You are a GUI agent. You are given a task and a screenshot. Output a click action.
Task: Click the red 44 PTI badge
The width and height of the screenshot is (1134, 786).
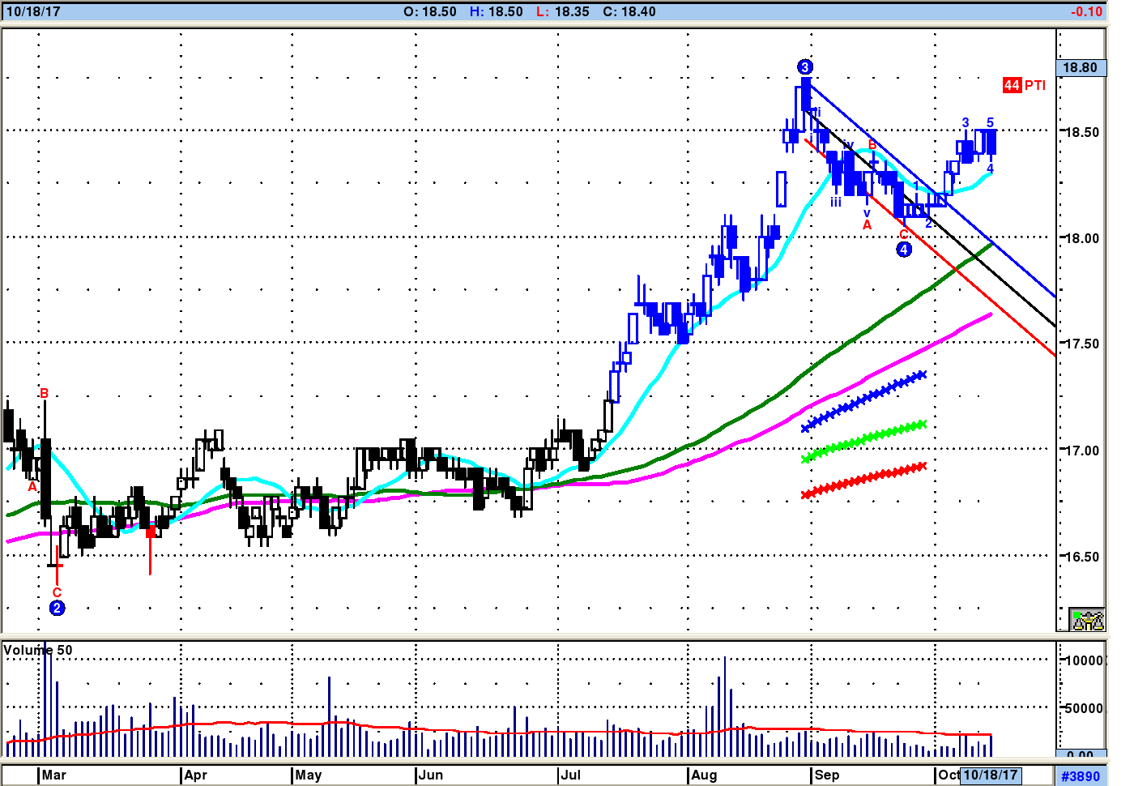click(1024, 85)
